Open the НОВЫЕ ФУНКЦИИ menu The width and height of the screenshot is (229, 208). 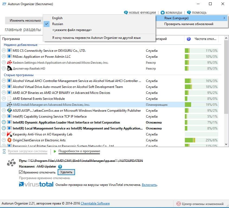(x=140, y=12)
